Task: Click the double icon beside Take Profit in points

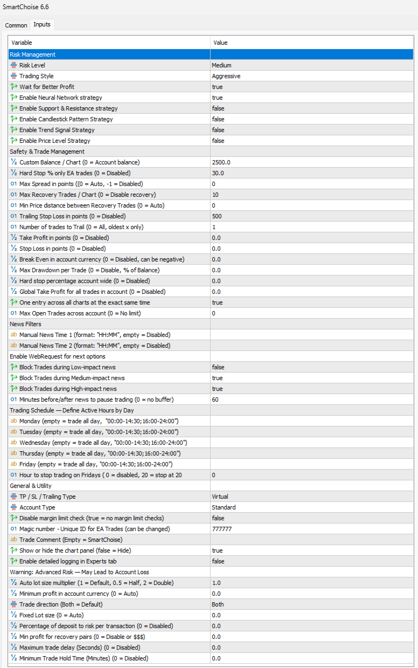Action: pos(13,238)
